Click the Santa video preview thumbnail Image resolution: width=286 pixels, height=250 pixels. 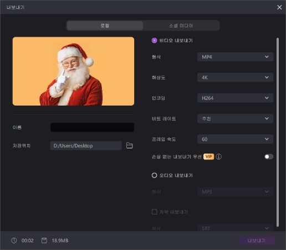[x=73, y=71]
